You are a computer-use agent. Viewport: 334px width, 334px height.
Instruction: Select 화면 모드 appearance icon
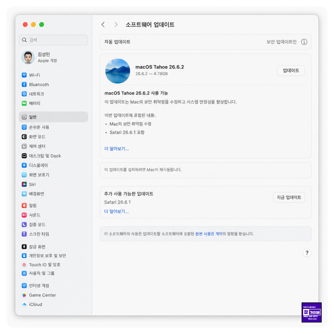(24, 137)
